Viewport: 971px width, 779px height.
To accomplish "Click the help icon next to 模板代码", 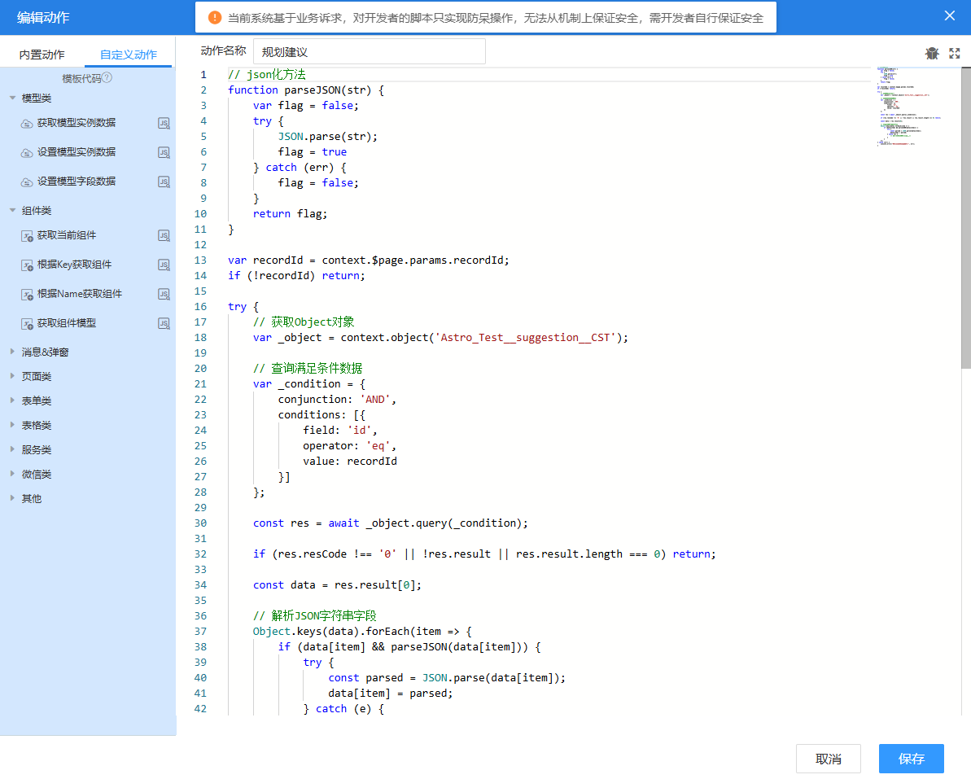I will 107,77.
